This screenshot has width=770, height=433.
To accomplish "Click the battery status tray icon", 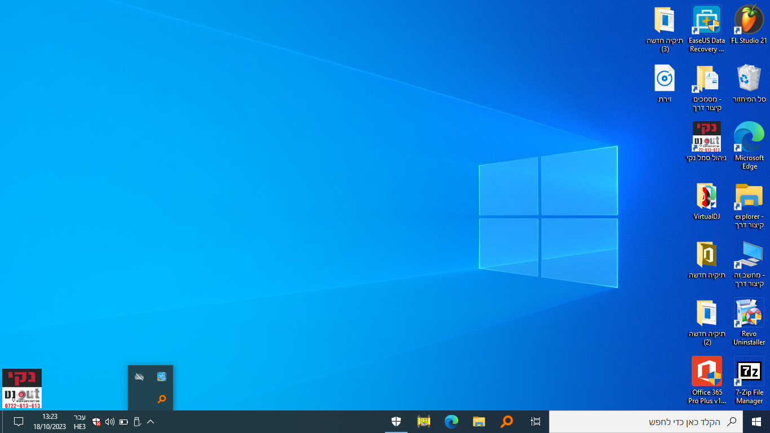I will 123,422.
